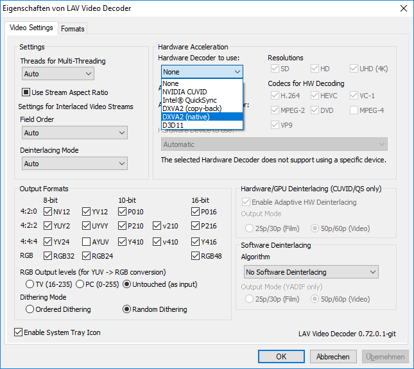The width and height of the screenshot is (414, 369).
Task: Expand the Software Deinterlacing Algorithm dropdown
Action: [310, 272]
